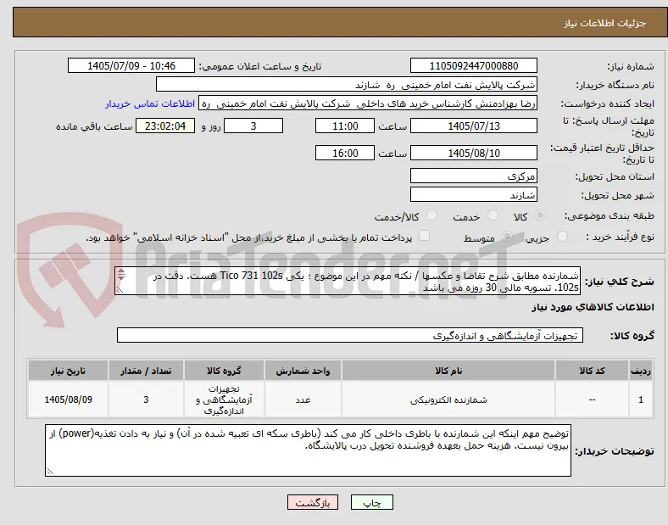The width and height of the screenshot is (668, 525).
Task: Click the نام کالا column header
Action: (x=448, y=371)
